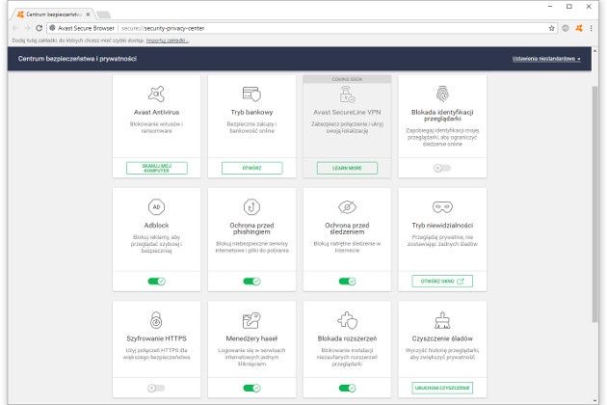Click Skanuj mój komputer button
Image resolution: width=607 pixels, height=405 pixels.
[x=156, y=168]
